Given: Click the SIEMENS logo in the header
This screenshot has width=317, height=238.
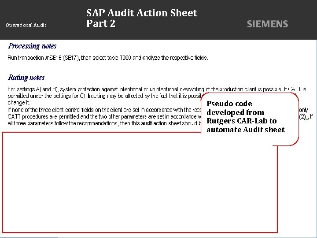Looking at the screenshot, I should point(267,24).
